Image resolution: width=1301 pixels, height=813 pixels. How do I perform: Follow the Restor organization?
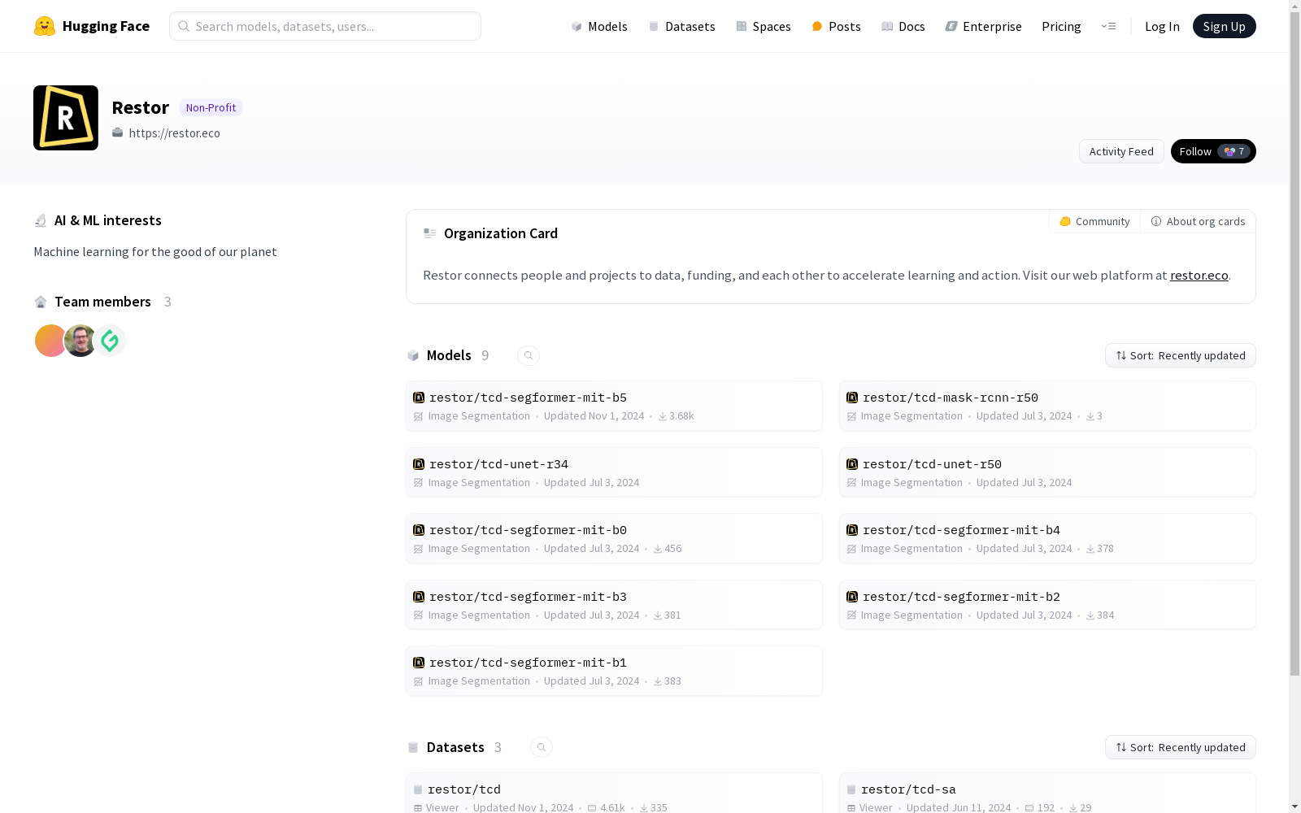pyautogui.click(x=1213, y=151)
